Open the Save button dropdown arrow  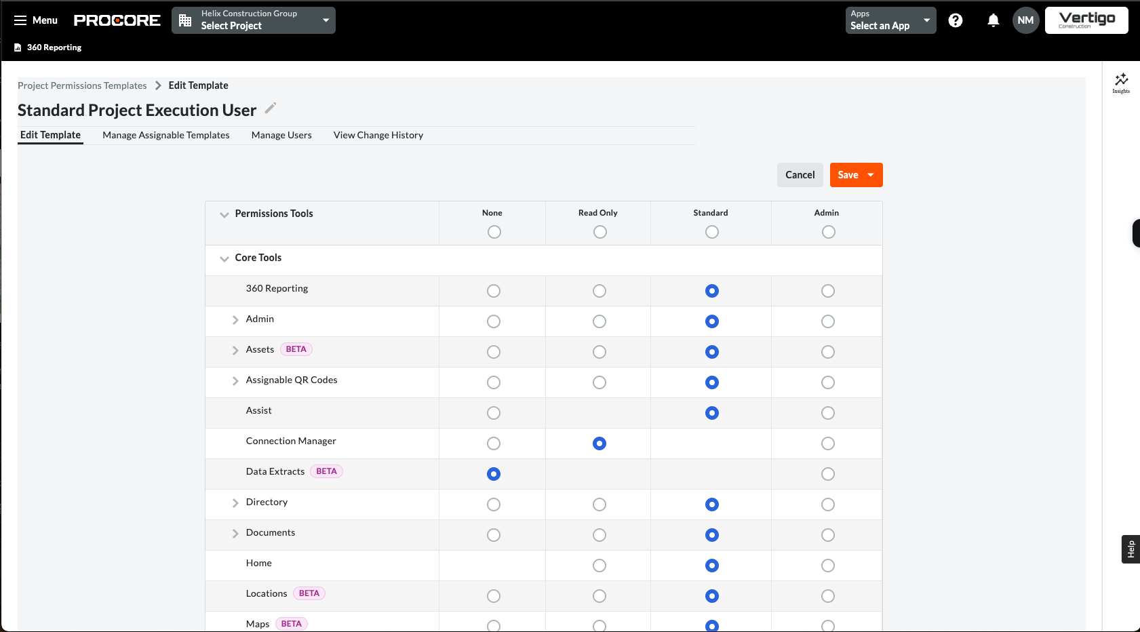click(871, 175)
